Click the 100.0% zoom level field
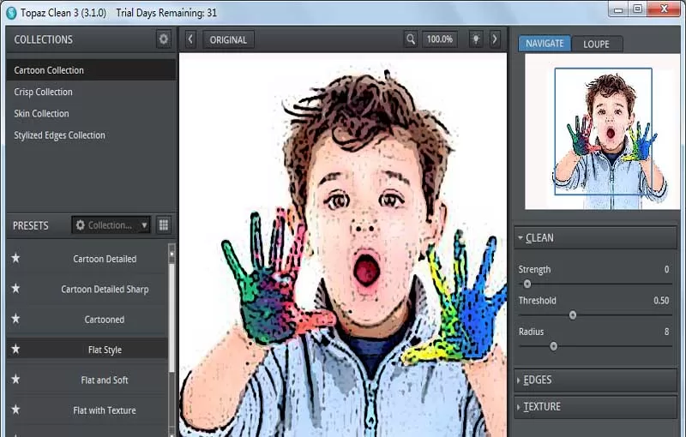 (x=440, y=39)
